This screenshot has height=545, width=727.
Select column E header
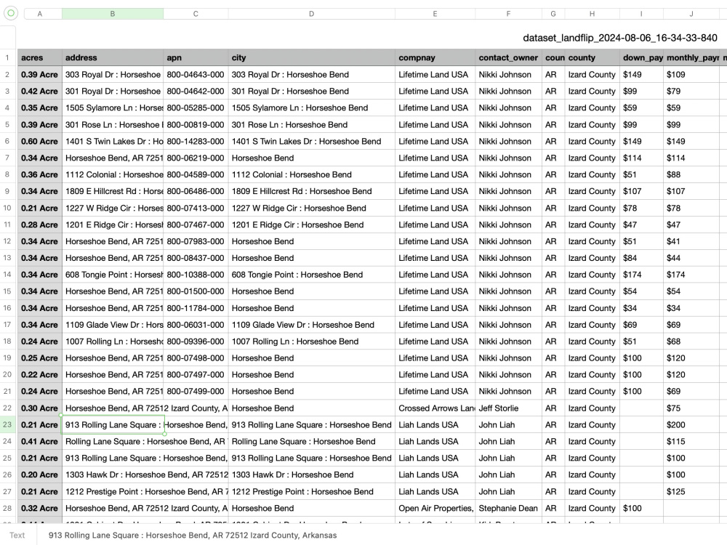coord(435,14)
